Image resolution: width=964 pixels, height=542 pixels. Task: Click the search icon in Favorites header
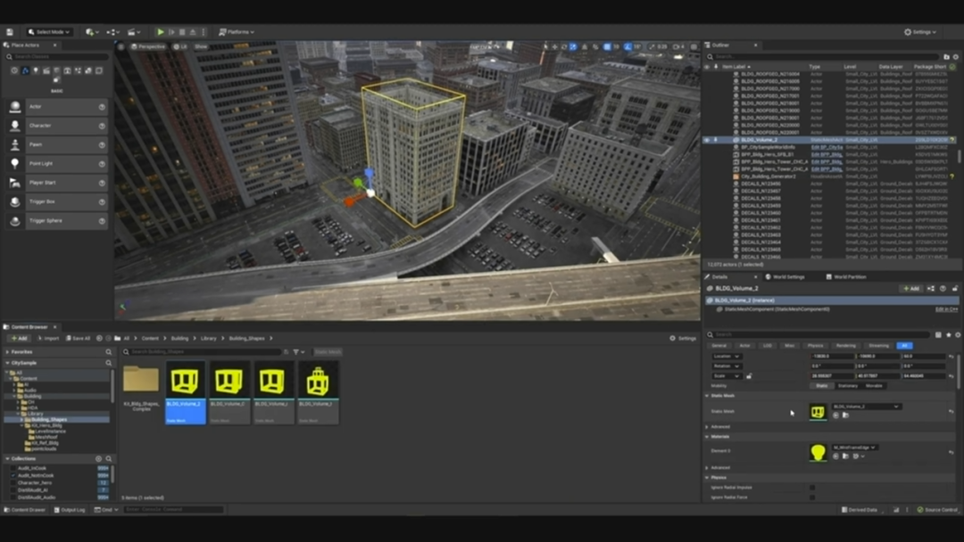pyautogui.click(x=109, y=352)
